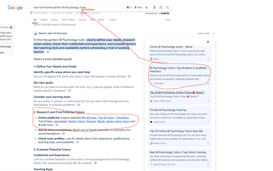This screenshot has width=273, height=171.
Task: Click the source link icon after 'for recommendations.'
Action: [x=63, y=134]
